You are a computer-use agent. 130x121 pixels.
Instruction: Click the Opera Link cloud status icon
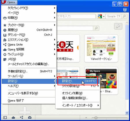[13, 118]
